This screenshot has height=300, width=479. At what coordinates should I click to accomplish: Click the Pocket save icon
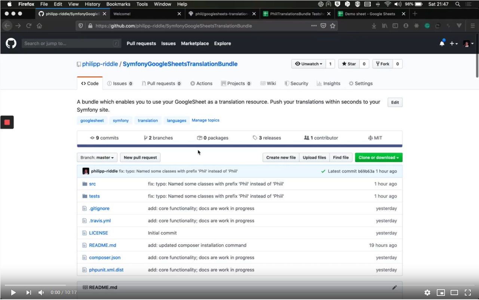(323, 26)
